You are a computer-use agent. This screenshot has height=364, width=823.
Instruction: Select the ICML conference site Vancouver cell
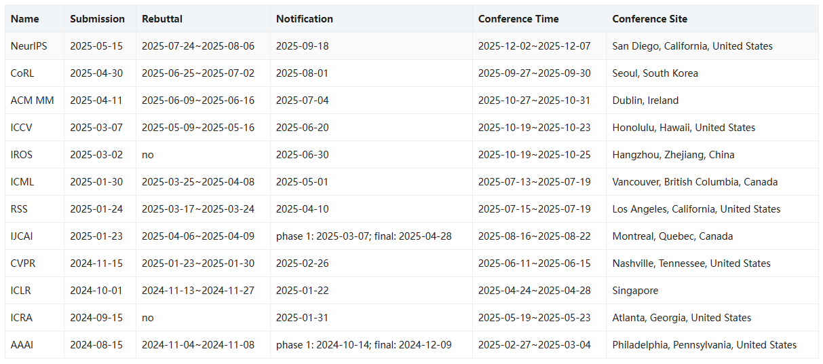coord(695,182)
